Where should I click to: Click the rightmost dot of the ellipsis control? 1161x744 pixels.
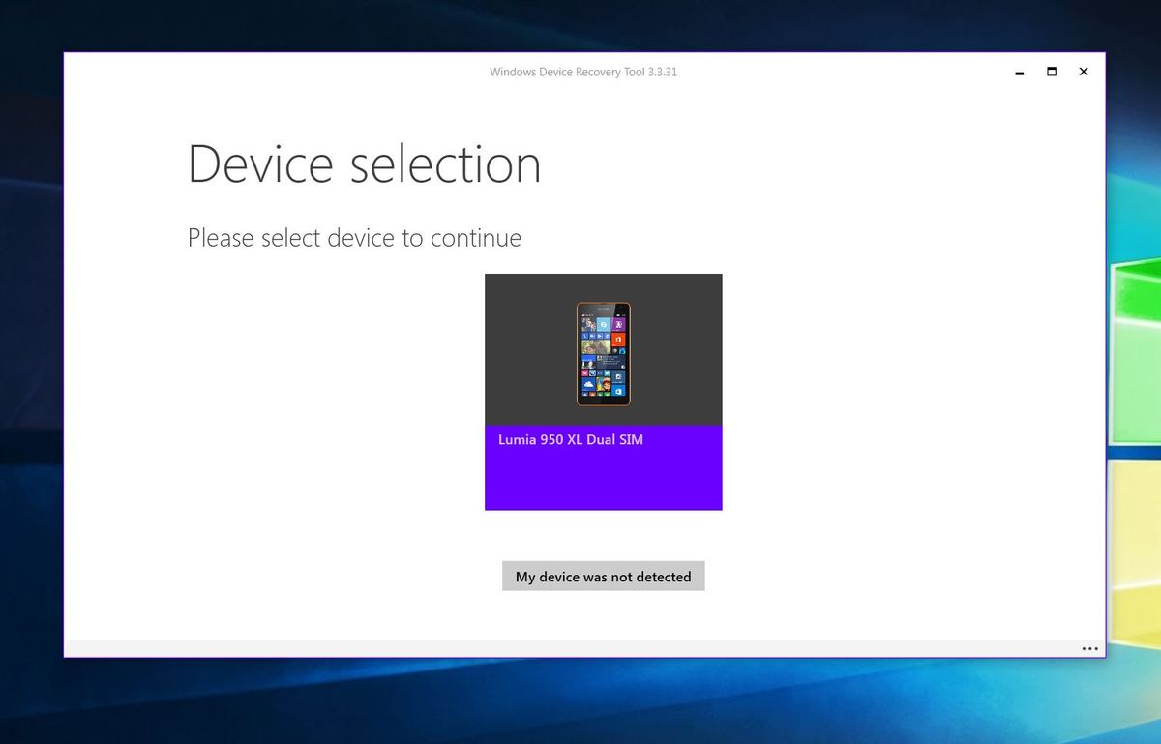click(1095, 648)
